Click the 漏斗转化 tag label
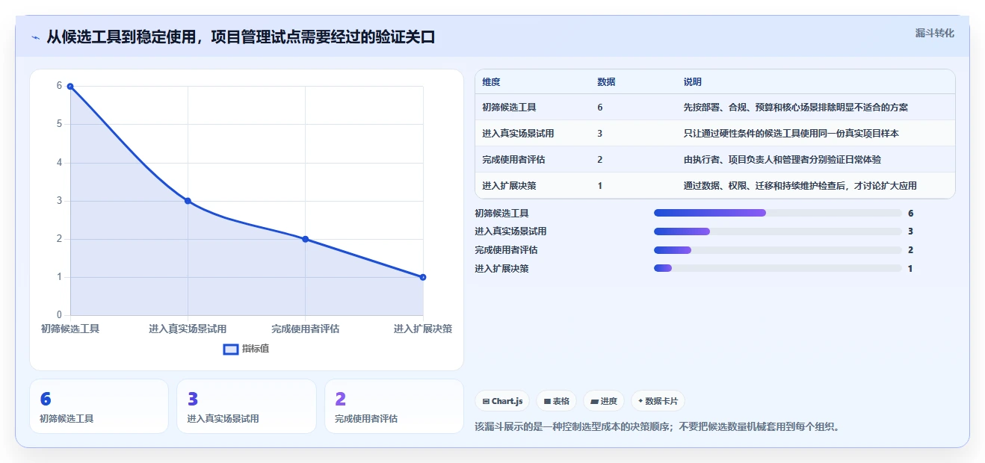The height and width of the screenshot is (463, 985). (x=935, y=33)
